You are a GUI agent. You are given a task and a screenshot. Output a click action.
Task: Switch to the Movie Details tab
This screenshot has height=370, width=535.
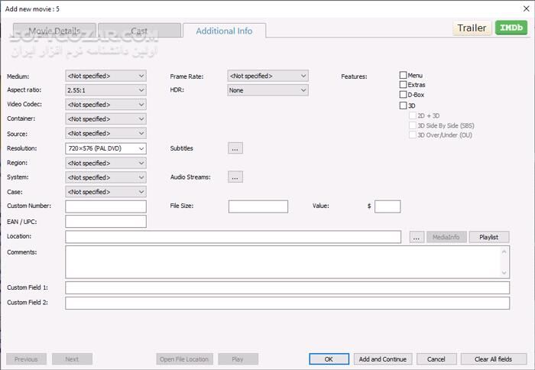point(54,31)
